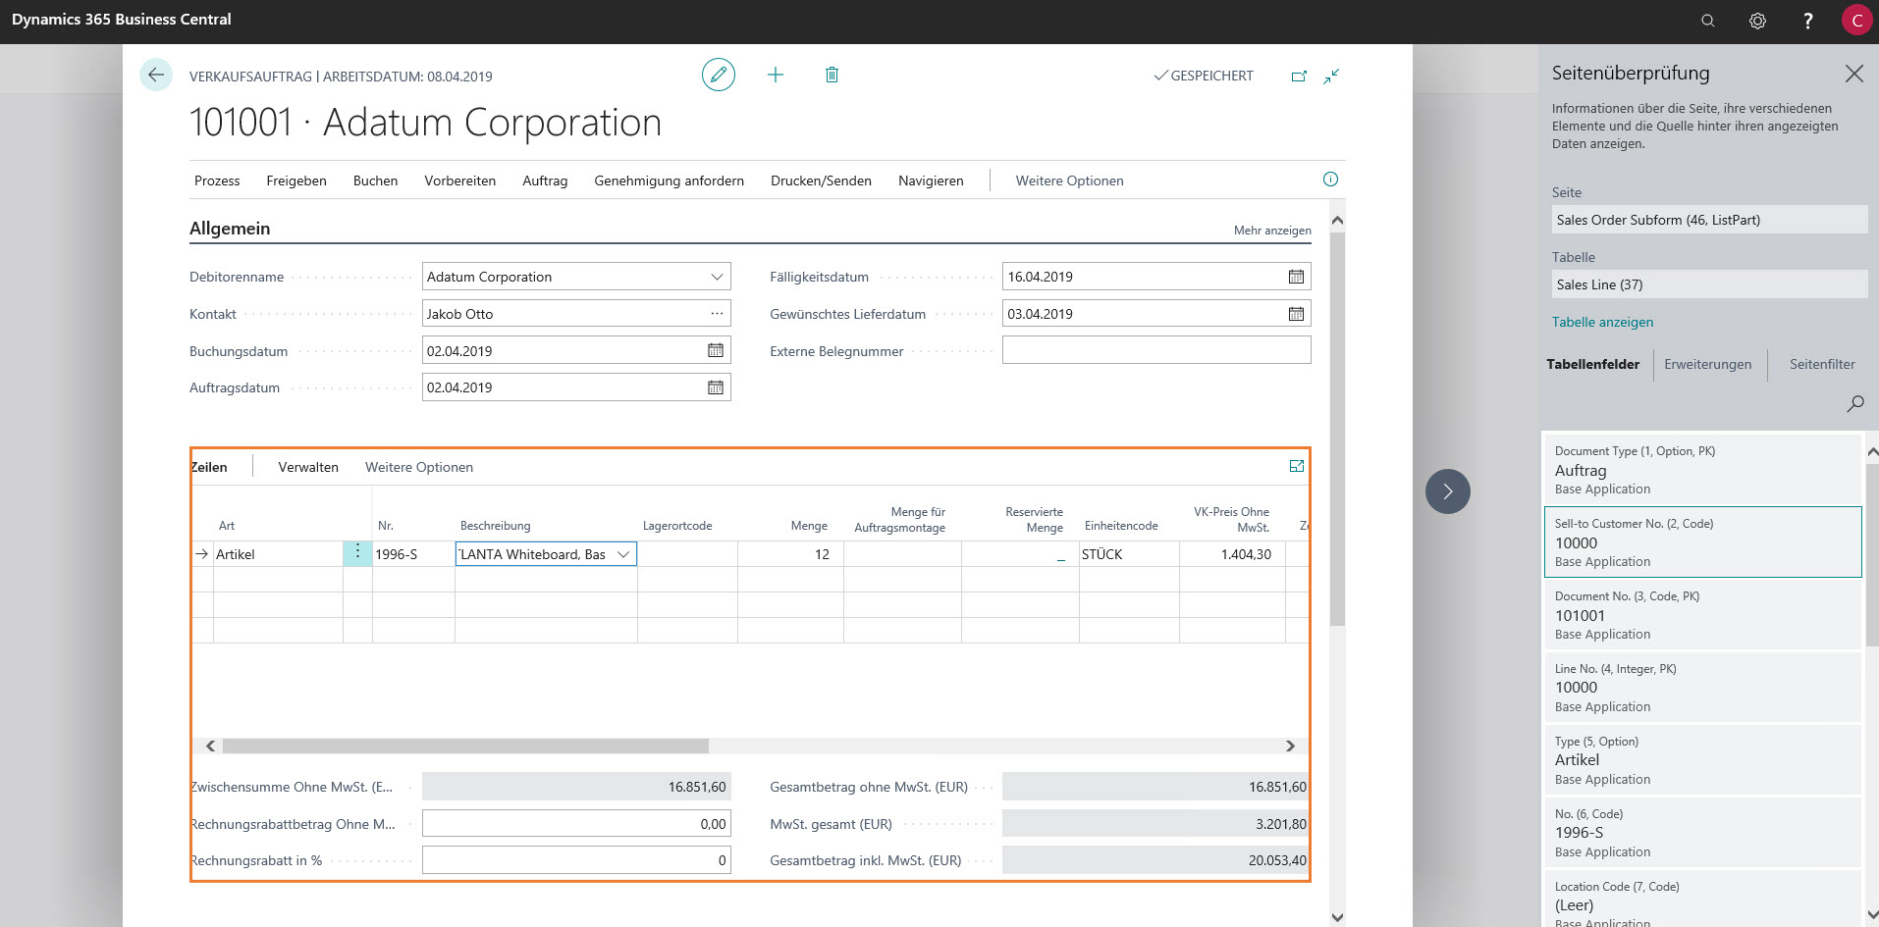Click the collapse page arrows icon

1331,76
